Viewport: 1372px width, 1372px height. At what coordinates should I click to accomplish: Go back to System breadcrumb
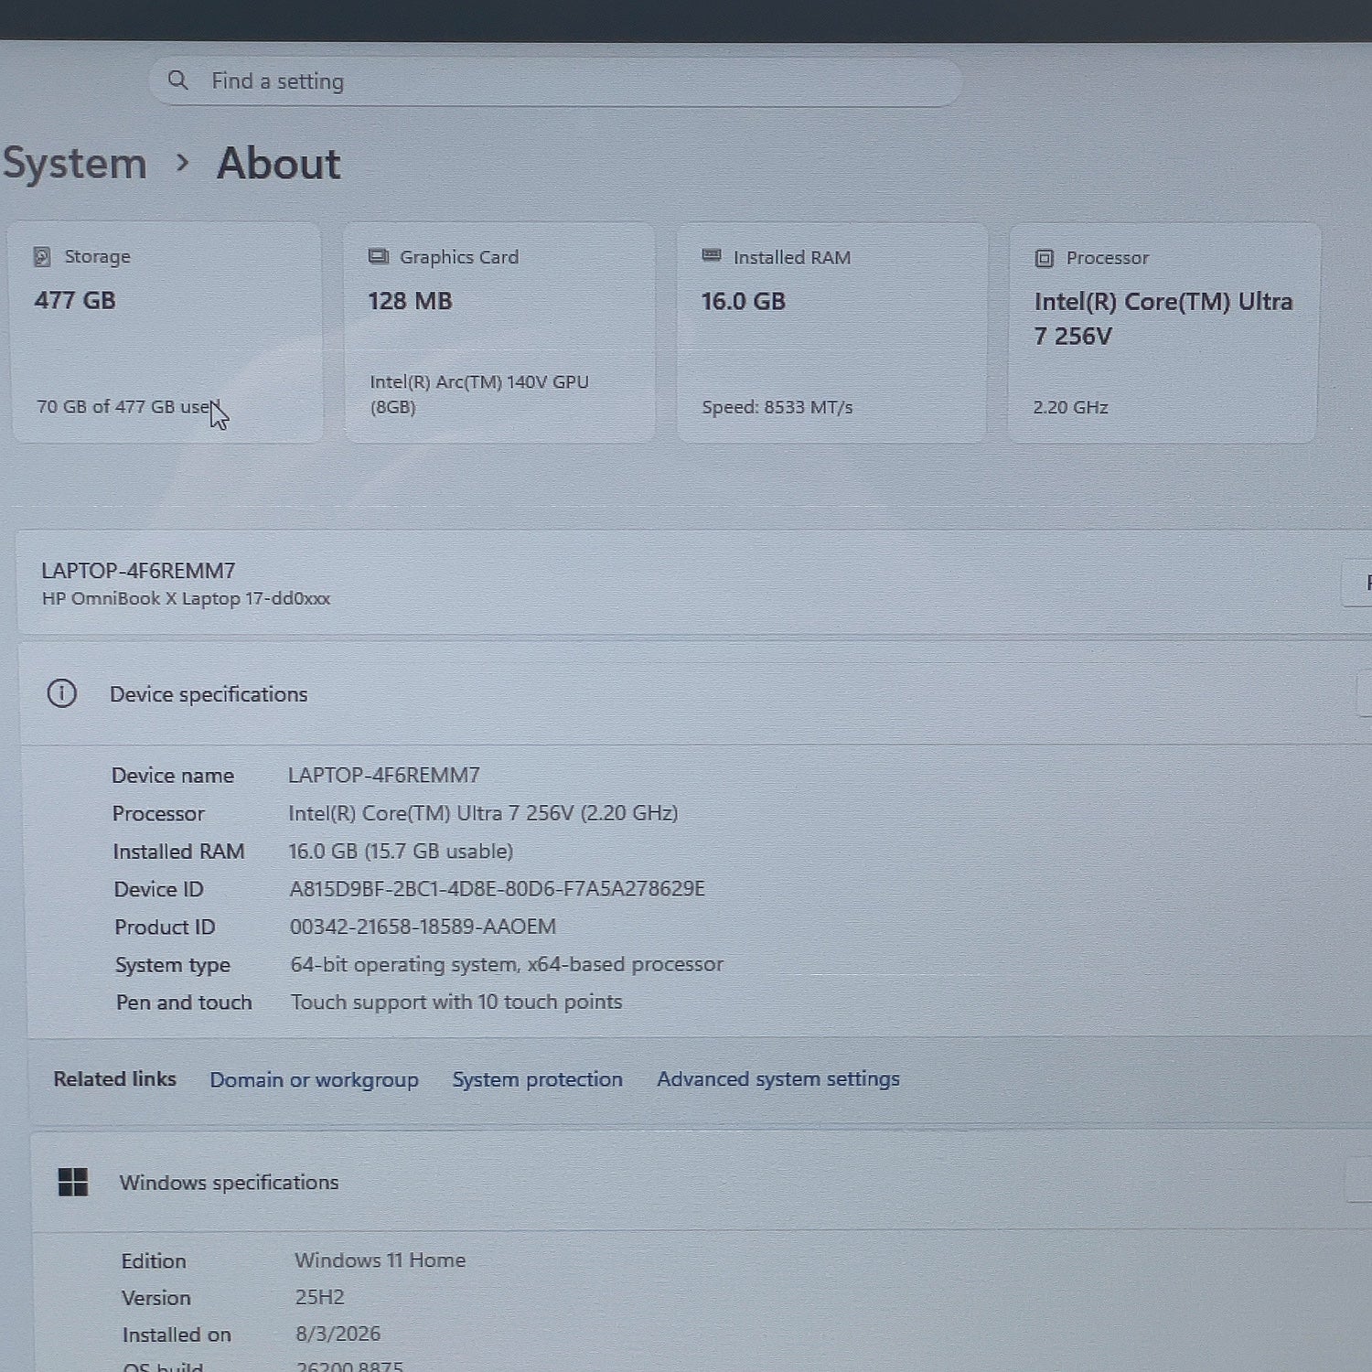[75, 164]
